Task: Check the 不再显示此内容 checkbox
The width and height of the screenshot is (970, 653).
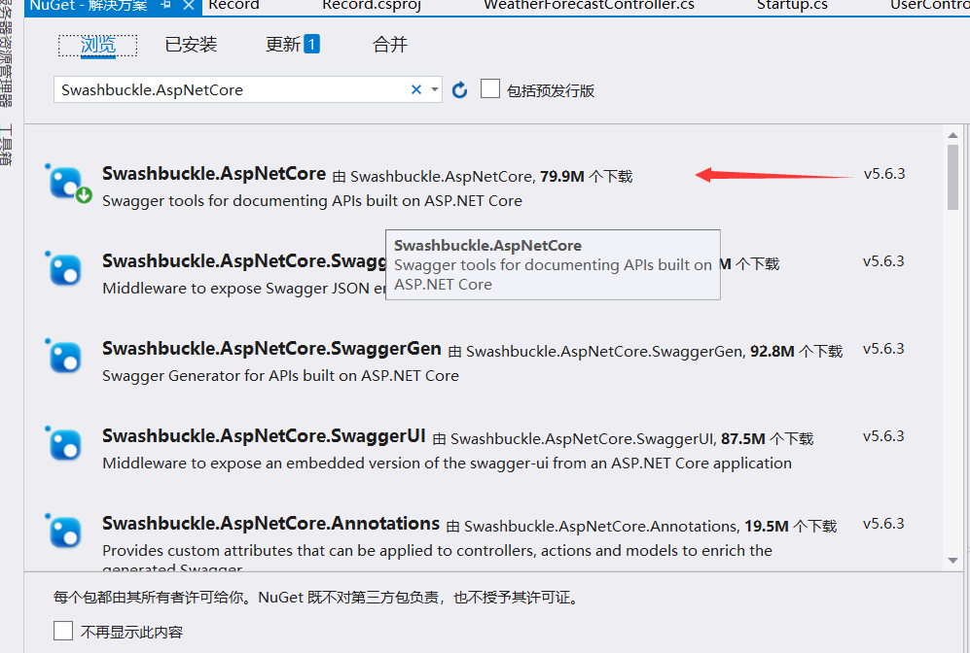Action: point(63,631)
